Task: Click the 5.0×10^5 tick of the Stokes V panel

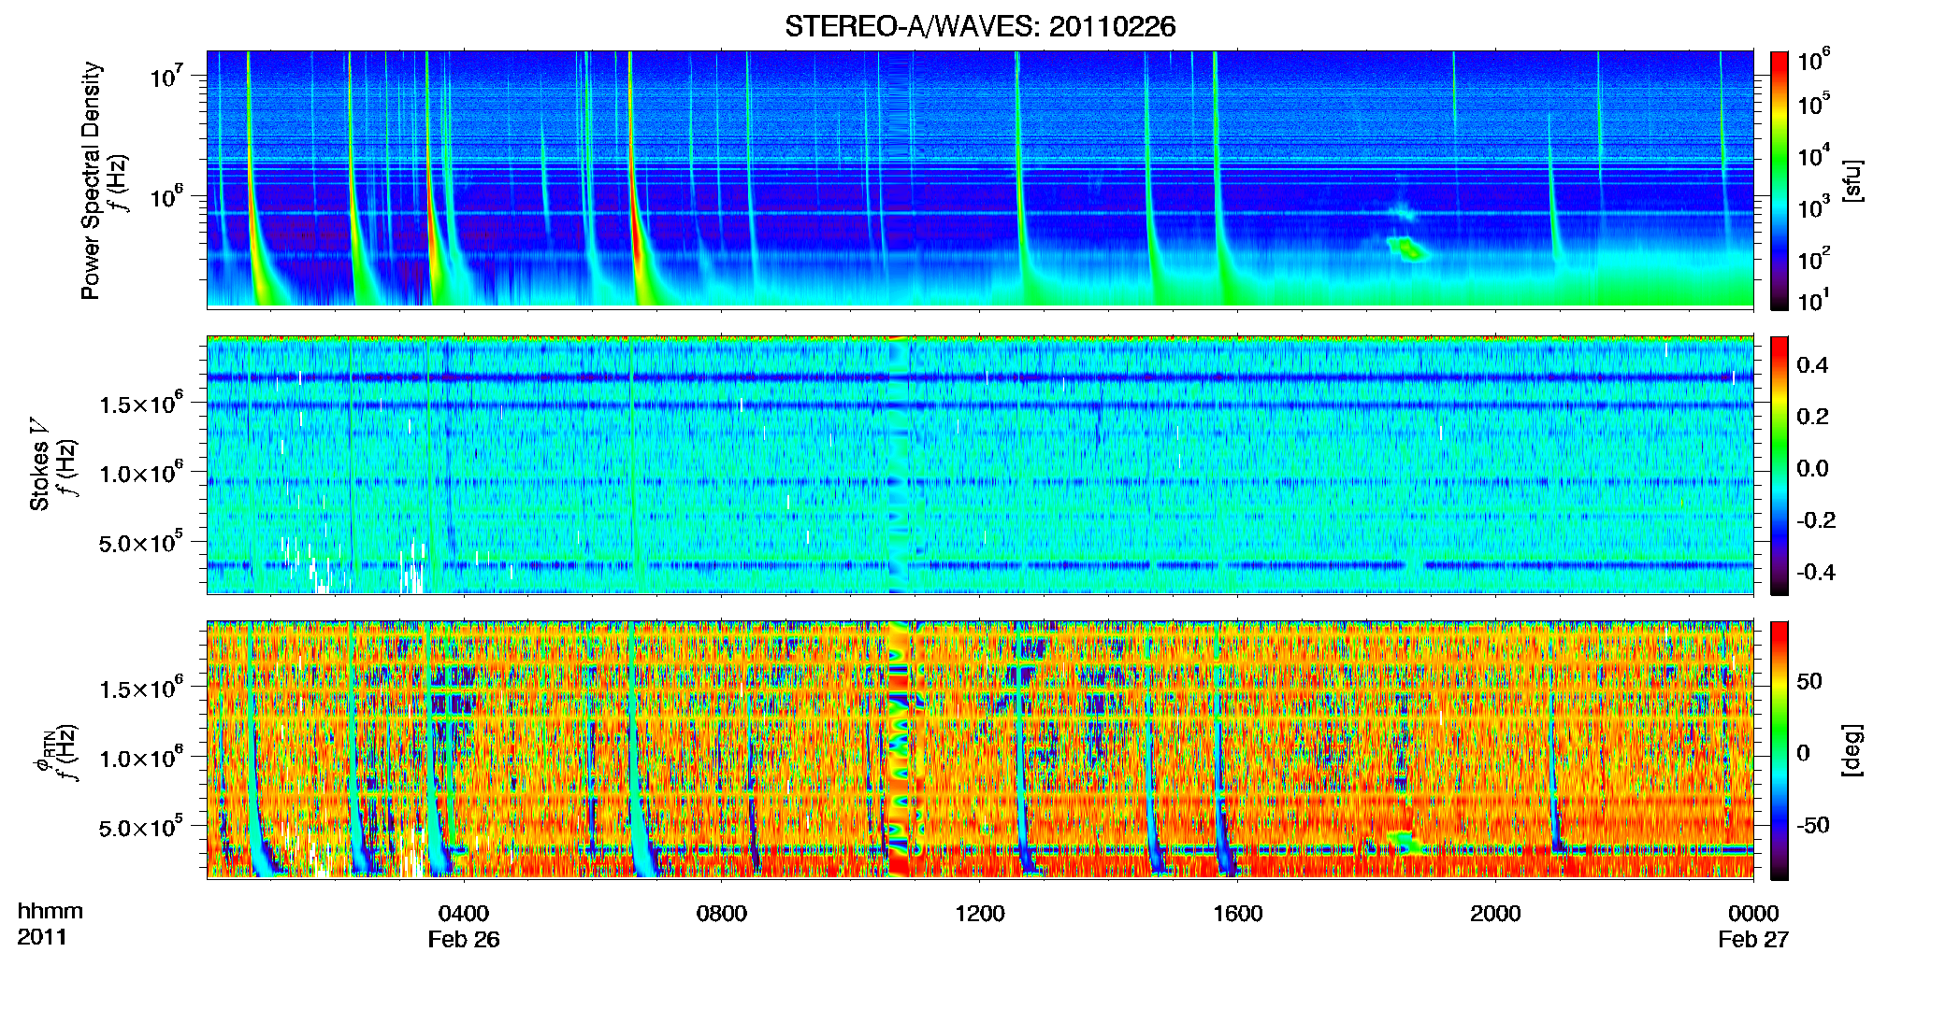Action: tap(141, 541)
